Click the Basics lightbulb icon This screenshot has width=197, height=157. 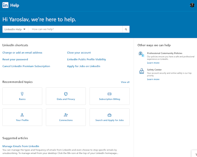pyautogui.click(x=22, y=94)
